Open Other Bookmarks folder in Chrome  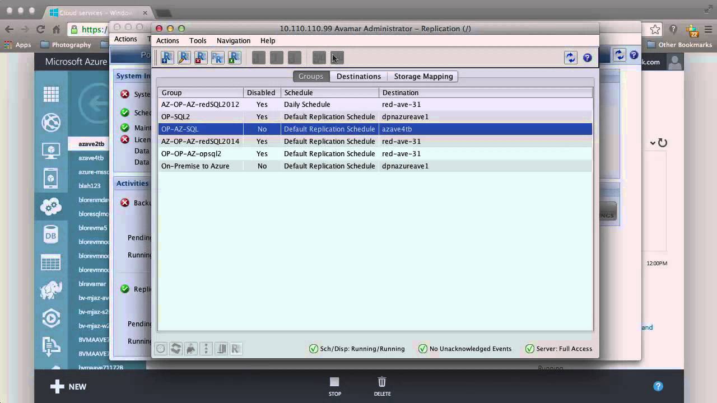coord(679,45)
